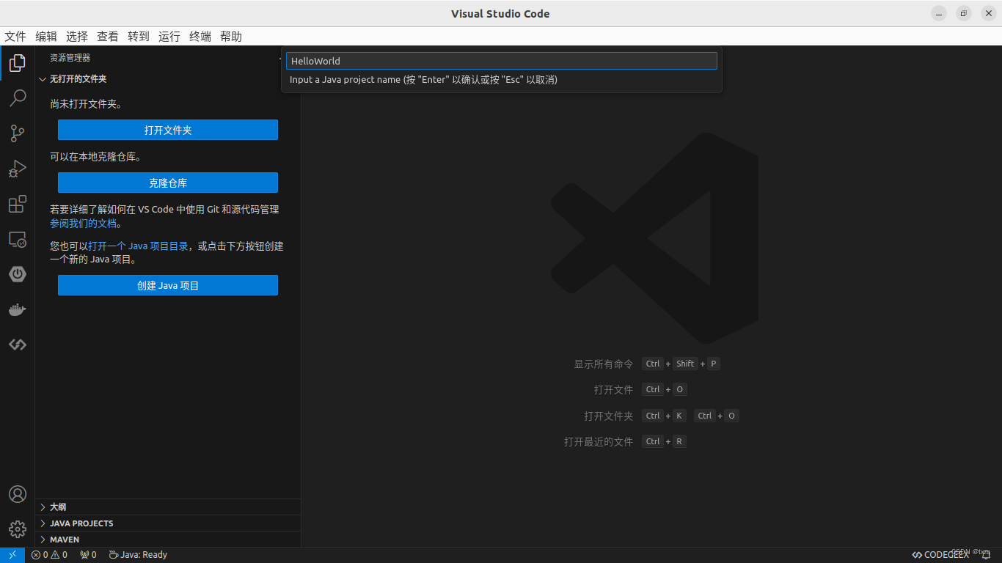Screen dimensions: 1002x563
Task: Open the 查看 menu
Action: [108, 37]
